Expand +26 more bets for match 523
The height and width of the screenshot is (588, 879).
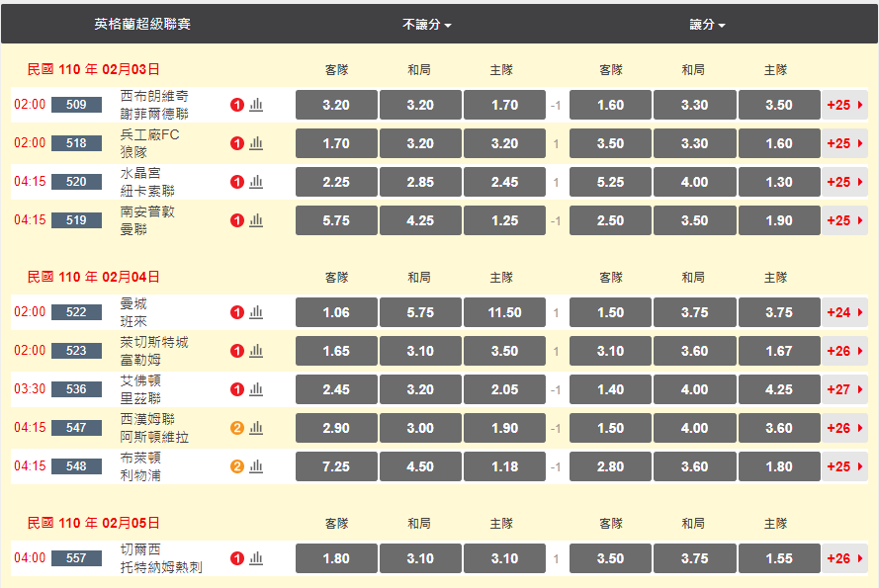click(844, 351)
